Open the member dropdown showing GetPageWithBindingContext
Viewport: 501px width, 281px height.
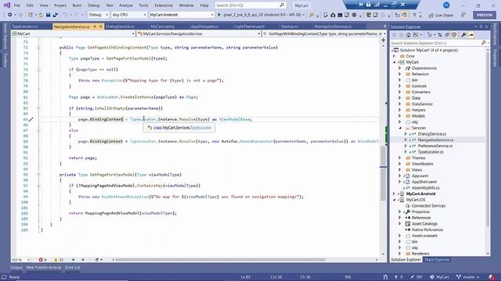tap(324, 34)
